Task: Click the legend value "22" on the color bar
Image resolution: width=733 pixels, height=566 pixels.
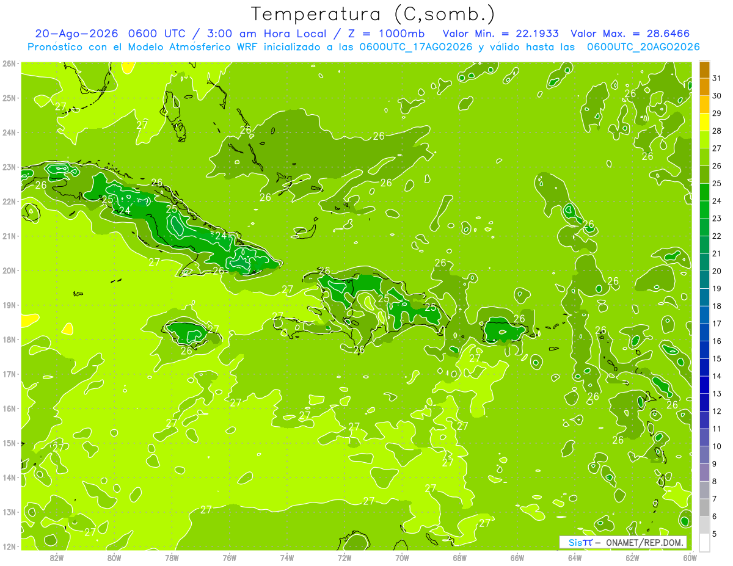Action: point(717,236)
